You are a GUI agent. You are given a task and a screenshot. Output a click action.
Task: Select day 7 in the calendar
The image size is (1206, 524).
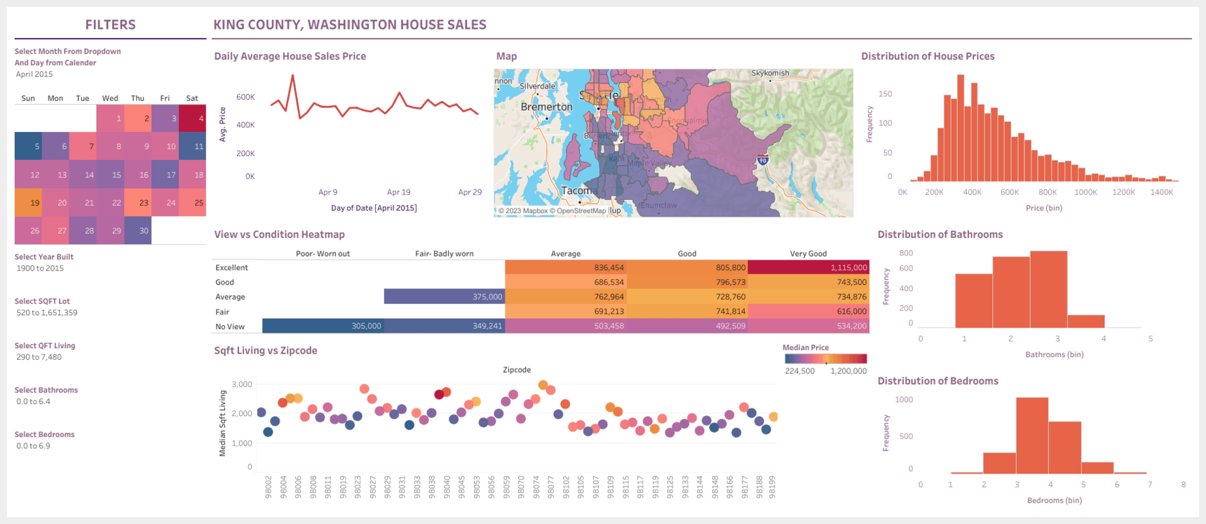point(83,147)
